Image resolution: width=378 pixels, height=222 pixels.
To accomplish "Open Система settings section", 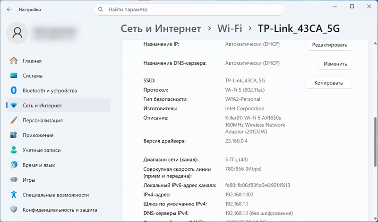I will (x=58, y=76).
